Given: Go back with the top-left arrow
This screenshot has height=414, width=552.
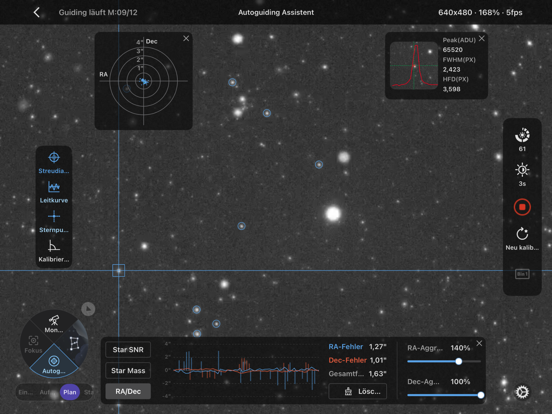Looking at the screenshot, I should tap(37, 12).
